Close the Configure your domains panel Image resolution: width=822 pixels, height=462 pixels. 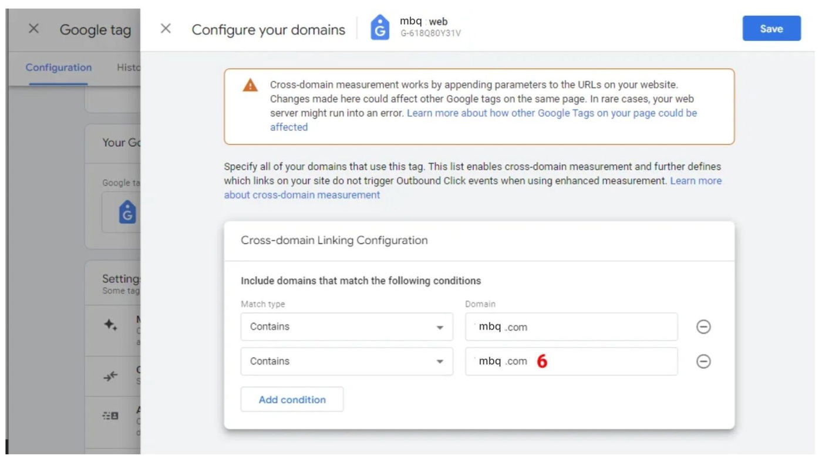[166, 29]
